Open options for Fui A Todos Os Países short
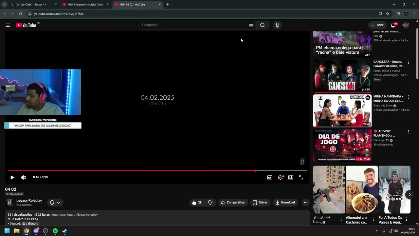419x236 pixels. pyautogui.click(x=407, y=219)
